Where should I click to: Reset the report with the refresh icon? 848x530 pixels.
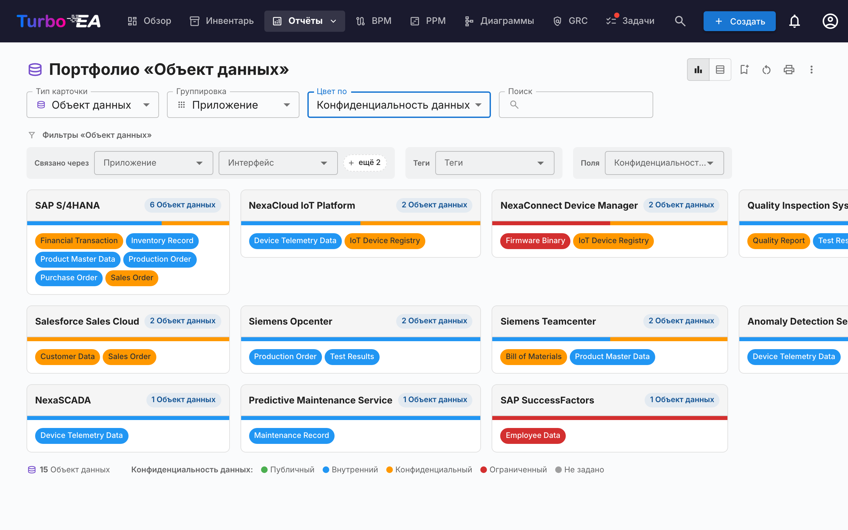tap(767, 70)
